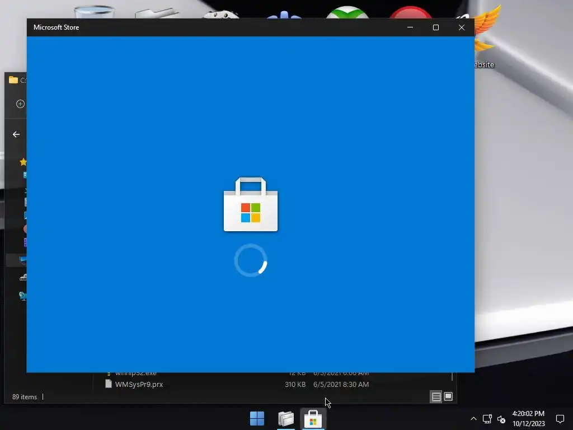This screenshot has width=573, height=430.
Task: Open the network status tray icon
Action: (487, 419)
